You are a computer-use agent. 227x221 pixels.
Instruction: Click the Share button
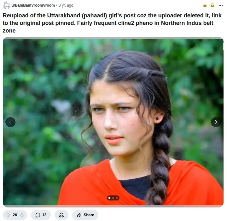(85, 215)
